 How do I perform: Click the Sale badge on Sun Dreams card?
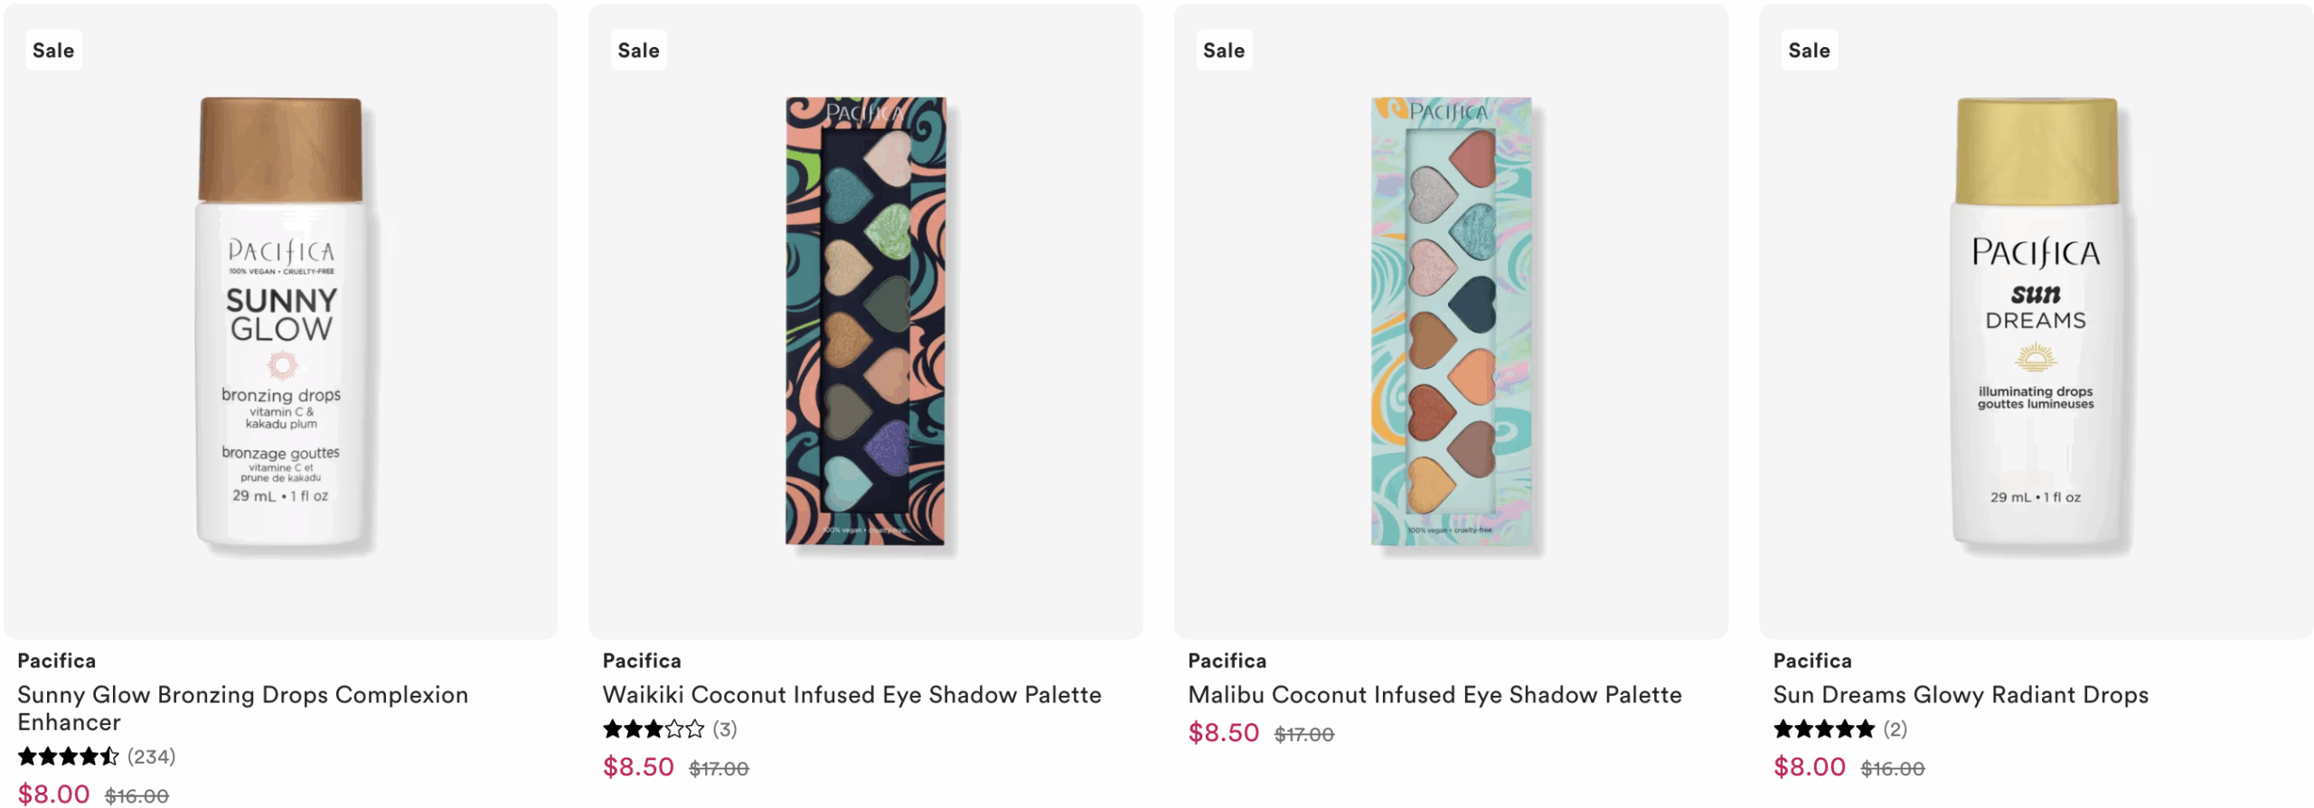tap(1809, 51)
